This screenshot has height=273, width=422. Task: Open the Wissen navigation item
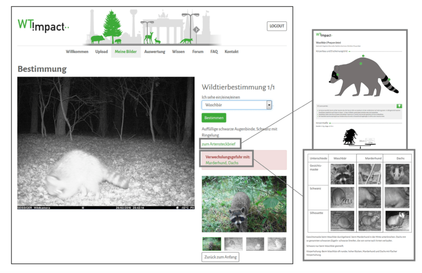click(178, 52)
